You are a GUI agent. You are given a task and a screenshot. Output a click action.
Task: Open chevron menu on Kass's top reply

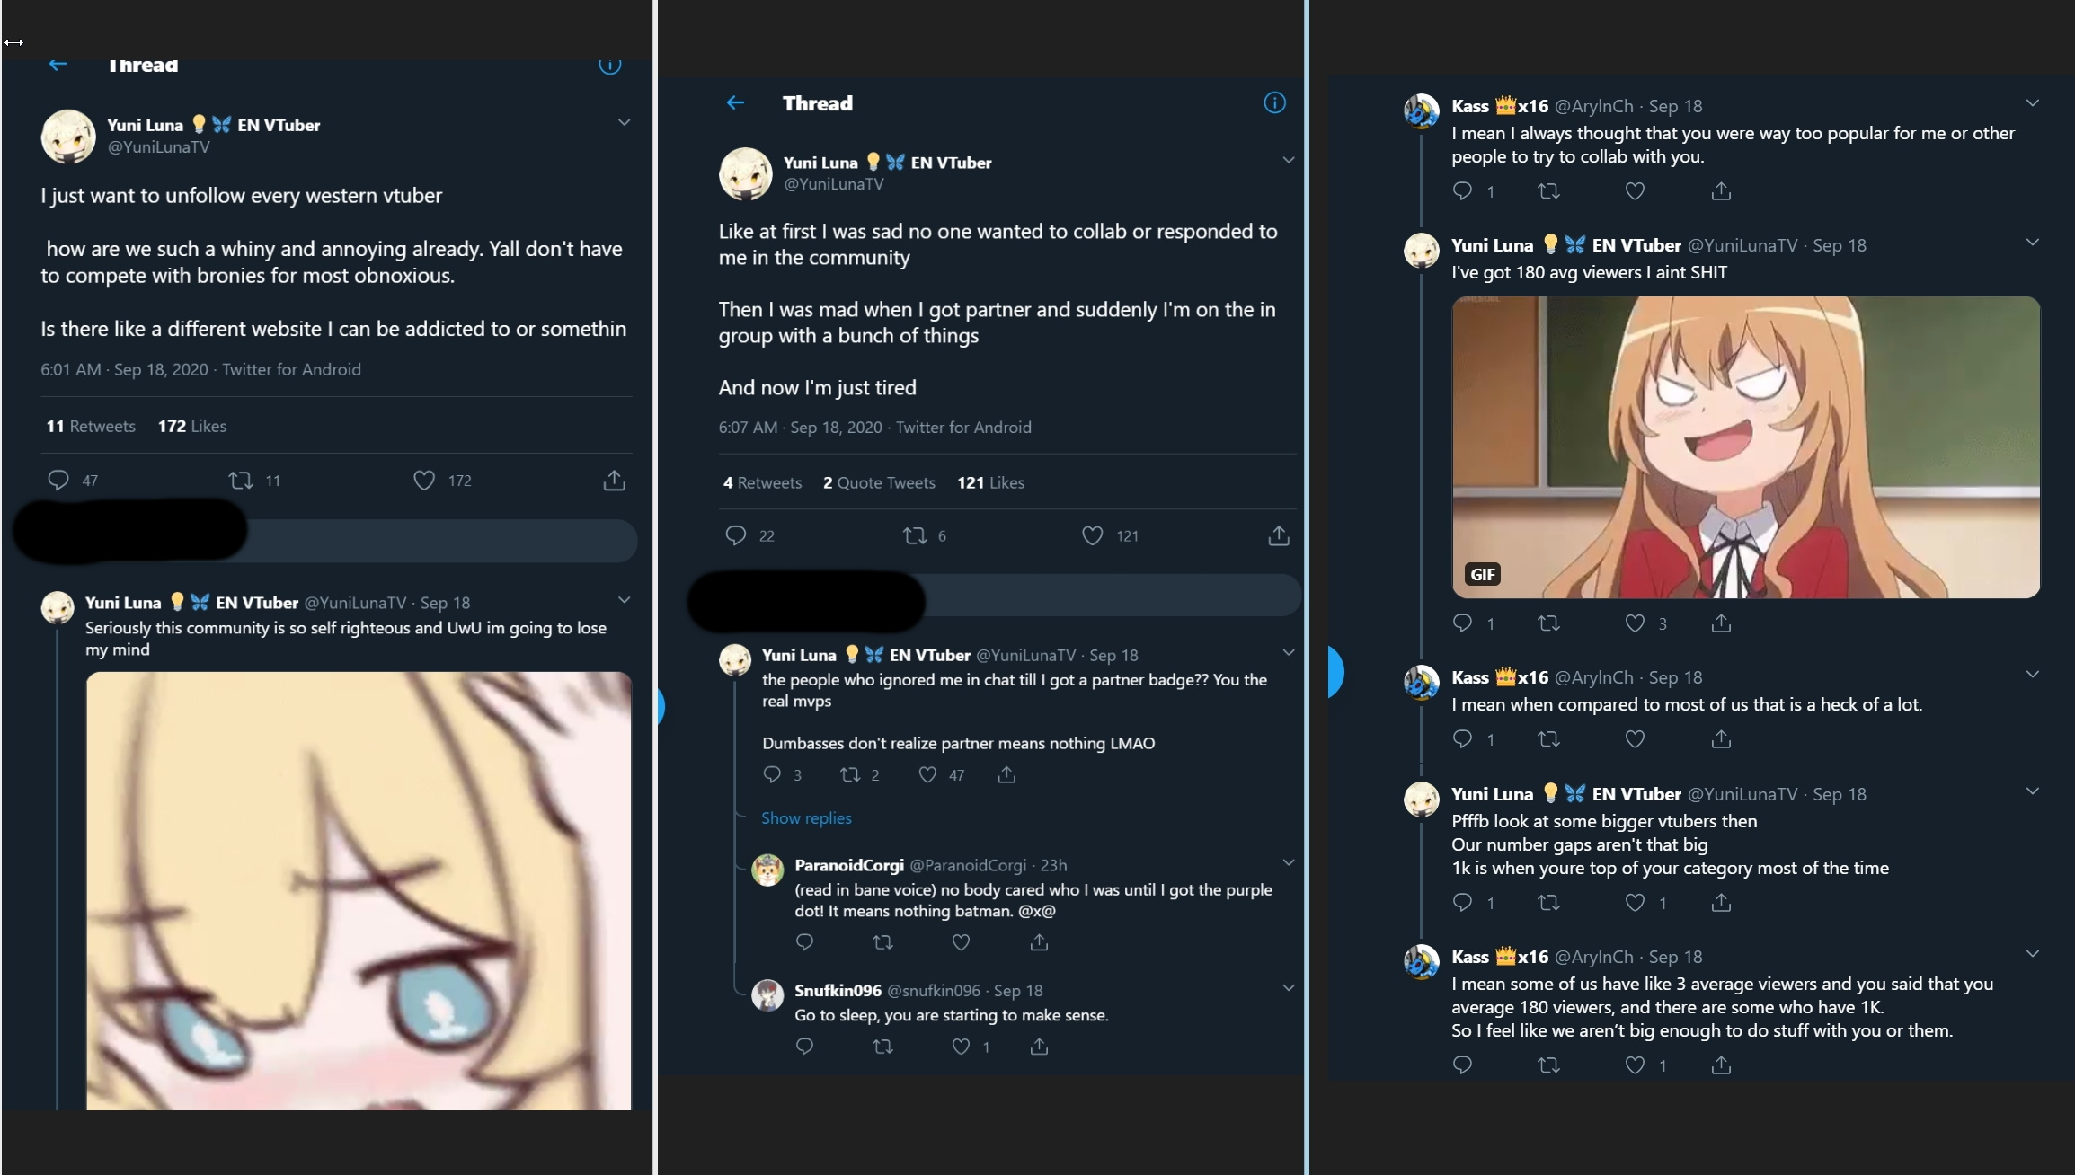click(x=2032, y=103)
